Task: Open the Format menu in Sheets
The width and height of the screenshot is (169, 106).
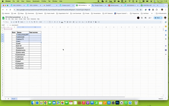Action: 20,19
